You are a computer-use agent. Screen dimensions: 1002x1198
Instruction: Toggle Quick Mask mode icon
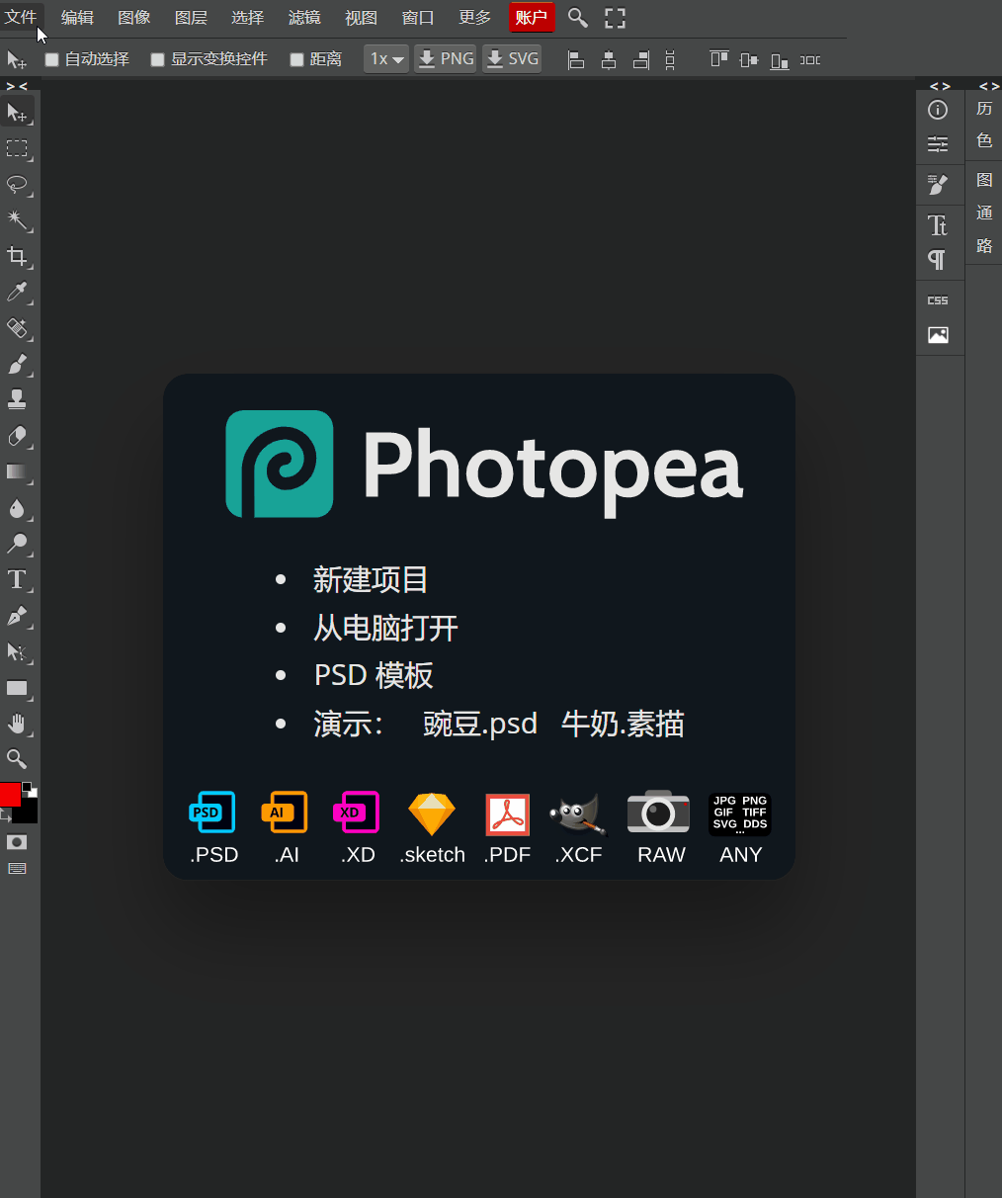(17, 842)
